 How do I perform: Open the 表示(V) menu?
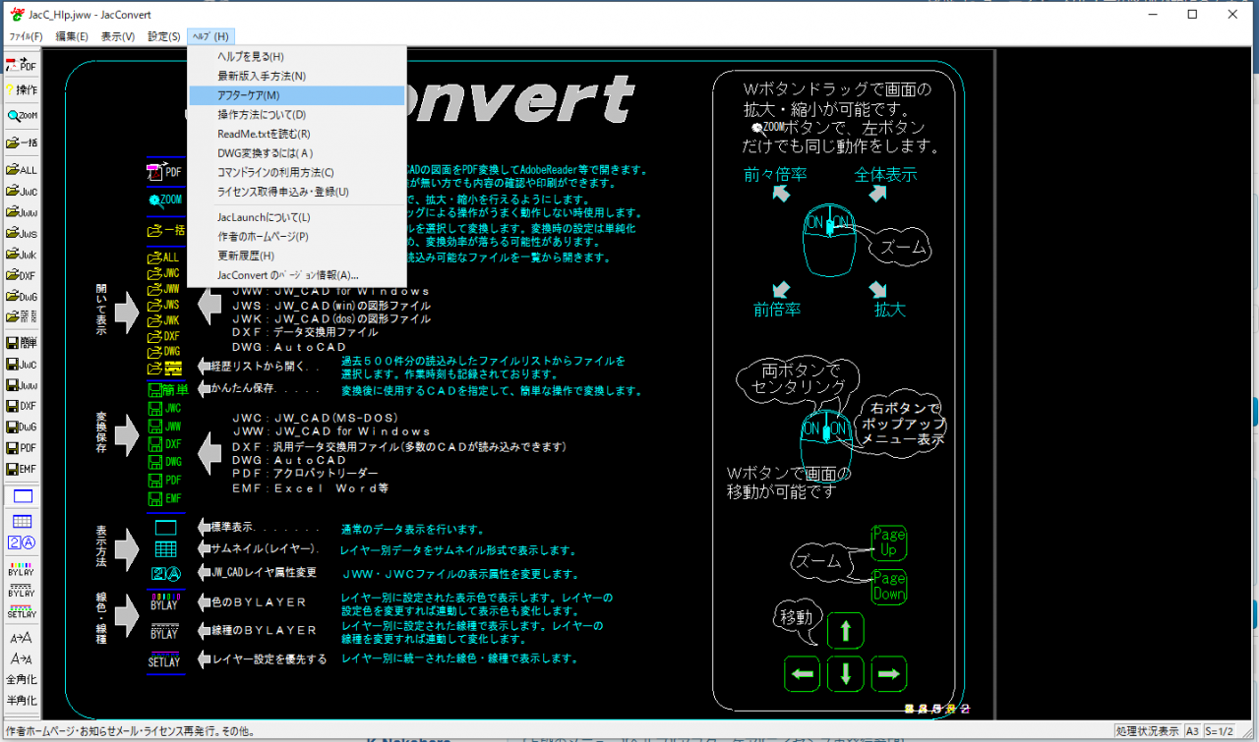(x=118, y=36)
